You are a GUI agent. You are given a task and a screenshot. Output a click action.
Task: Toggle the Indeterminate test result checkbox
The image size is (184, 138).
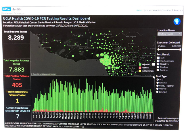[158, 61]
